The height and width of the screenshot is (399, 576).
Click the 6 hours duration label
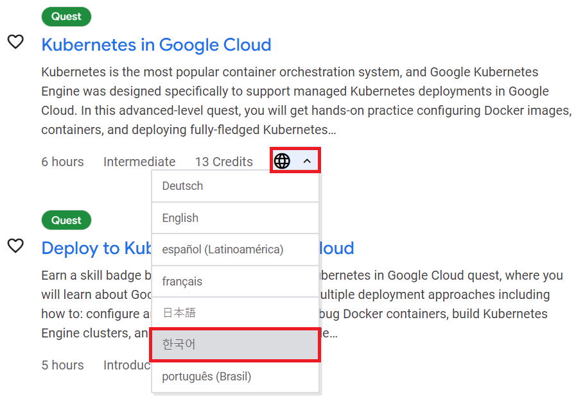pyautogui.click(x=62, y=162)
